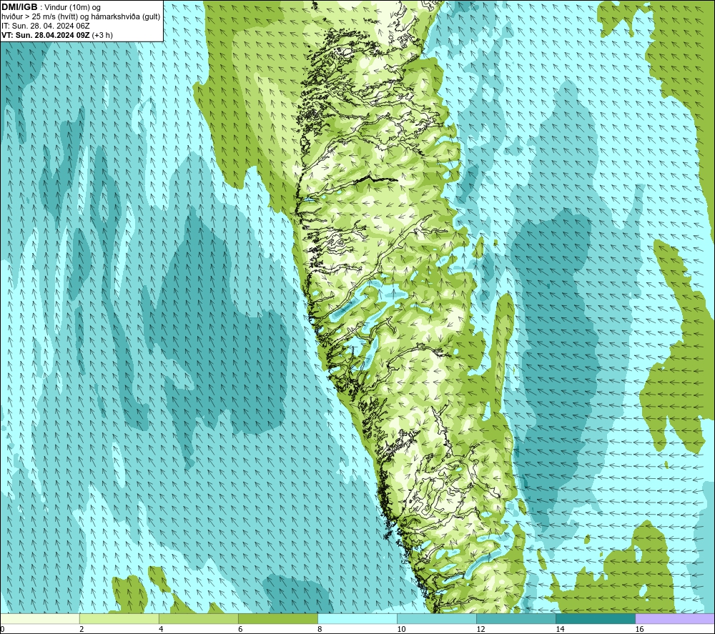Image resolution: width=715 pixels, height=634 pixels.
Task: Click the dark teal 14–16 m/s color swatch
Action: [596, 618]
